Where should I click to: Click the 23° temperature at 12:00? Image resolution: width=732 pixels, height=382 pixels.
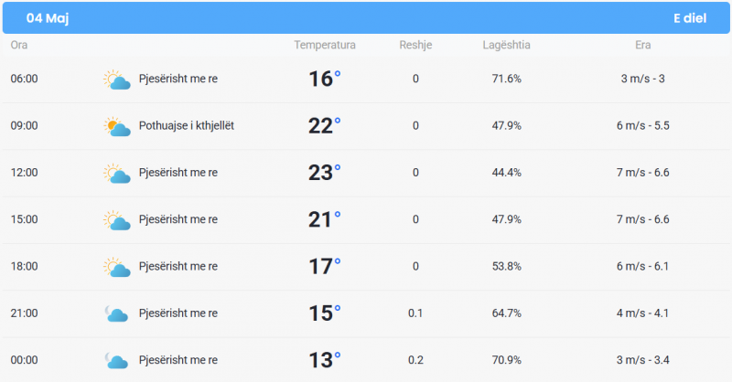click(x=325, y=173)
